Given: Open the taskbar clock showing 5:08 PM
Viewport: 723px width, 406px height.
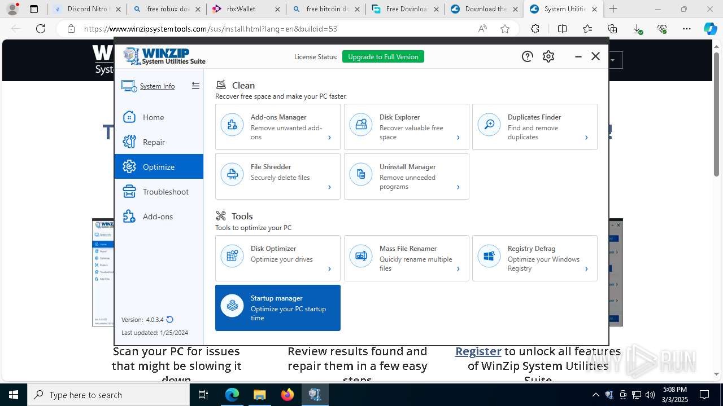Looking at the screenshot, I should (x=675, y=395).
